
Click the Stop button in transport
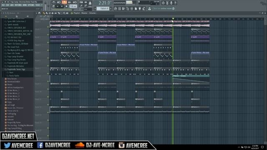(x=62, y=6)
